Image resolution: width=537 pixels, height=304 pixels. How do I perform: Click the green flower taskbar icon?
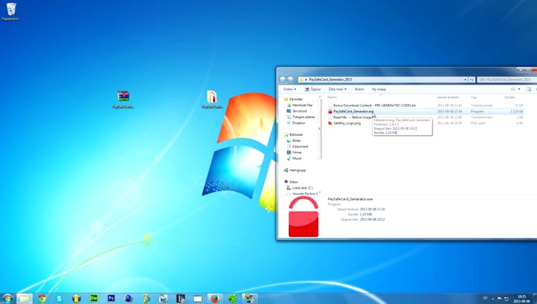(x=232, y=298)
